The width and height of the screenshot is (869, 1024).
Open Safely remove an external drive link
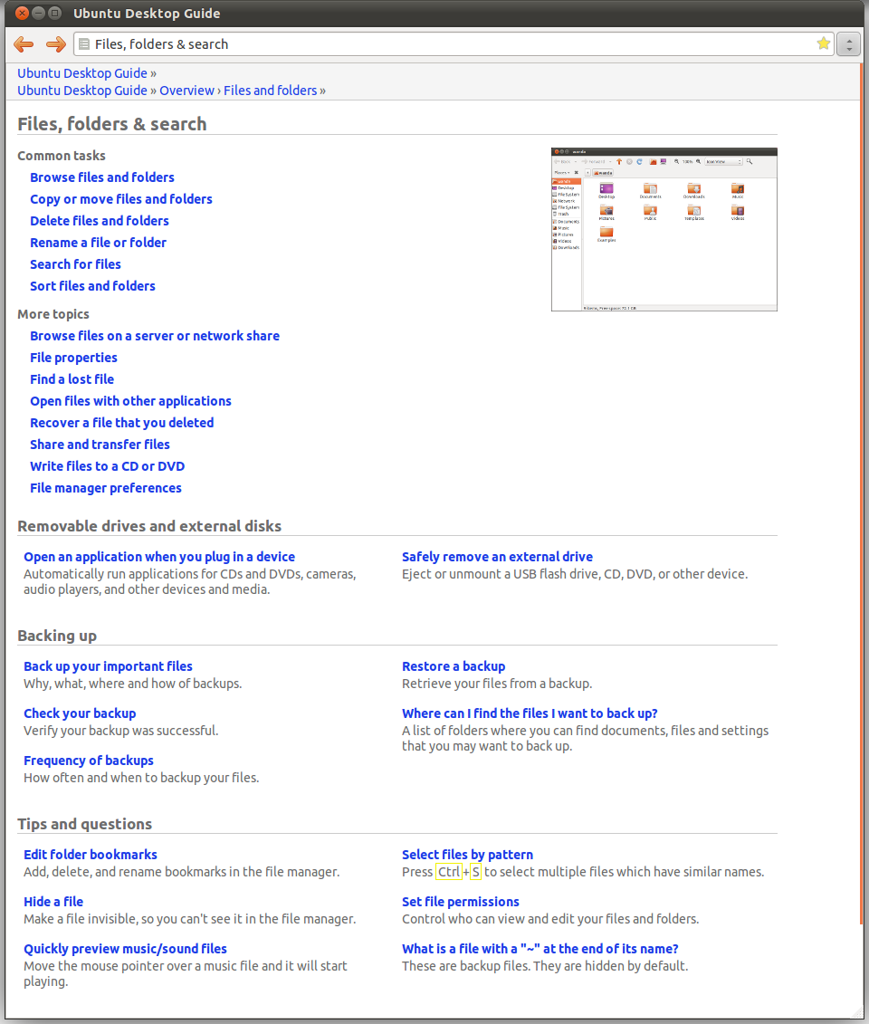tap(498, 557)
